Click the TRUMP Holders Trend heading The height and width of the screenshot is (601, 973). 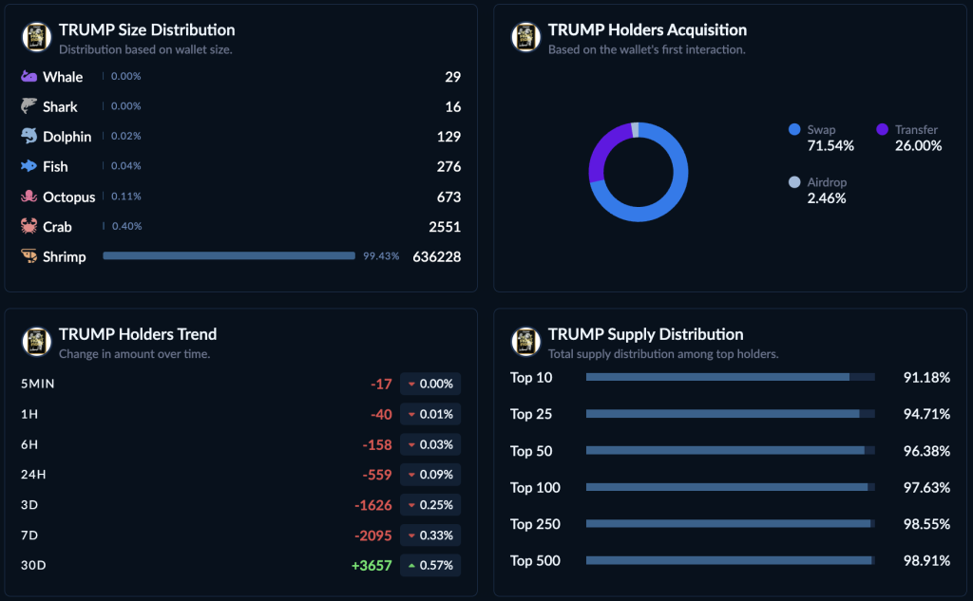click(138, 334)
